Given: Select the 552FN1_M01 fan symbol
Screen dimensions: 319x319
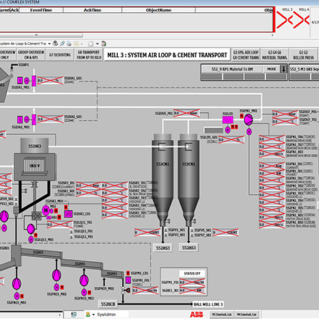Looking at the screenshot, I should coord(248,119).
